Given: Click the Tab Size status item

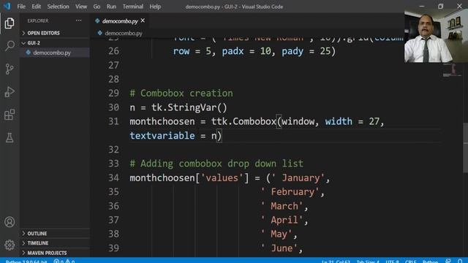Looking at the screenshot, I should coord(368,262).
